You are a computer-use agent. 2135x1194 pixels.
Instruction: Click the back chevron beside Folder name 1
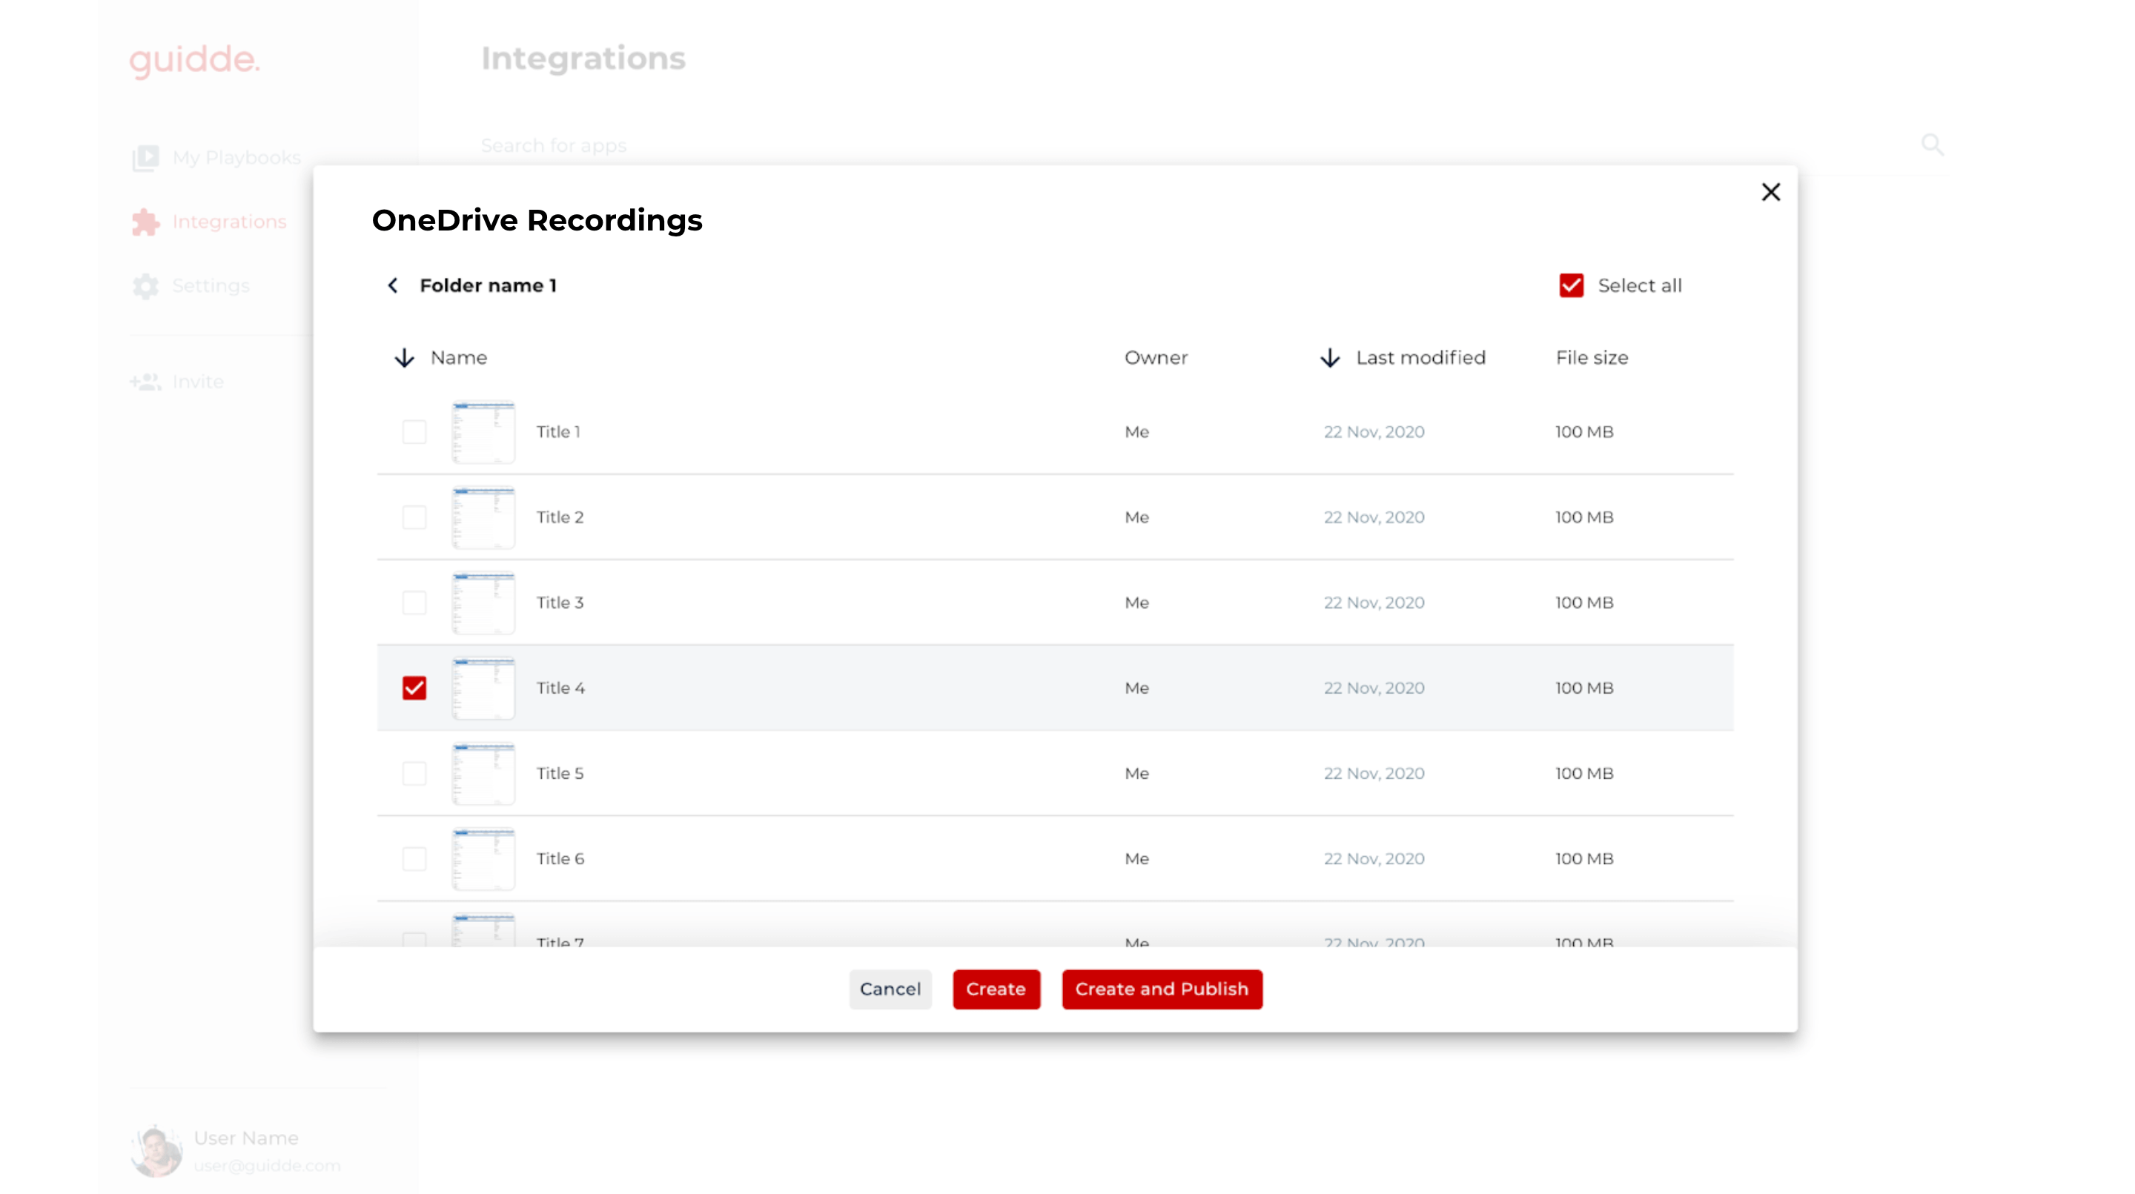pyautogui.click(x=393, y=285)
